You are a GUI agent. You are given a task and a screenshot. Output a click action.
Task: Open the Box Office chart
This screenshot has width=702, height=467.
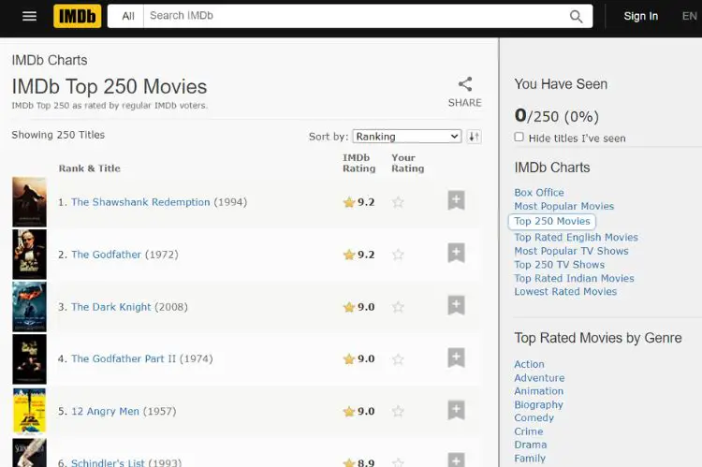(539, 193)
